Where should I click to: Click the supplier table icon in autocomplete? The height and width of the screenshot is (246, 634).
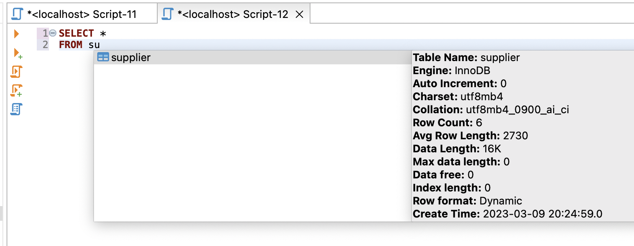click(103, 57)
